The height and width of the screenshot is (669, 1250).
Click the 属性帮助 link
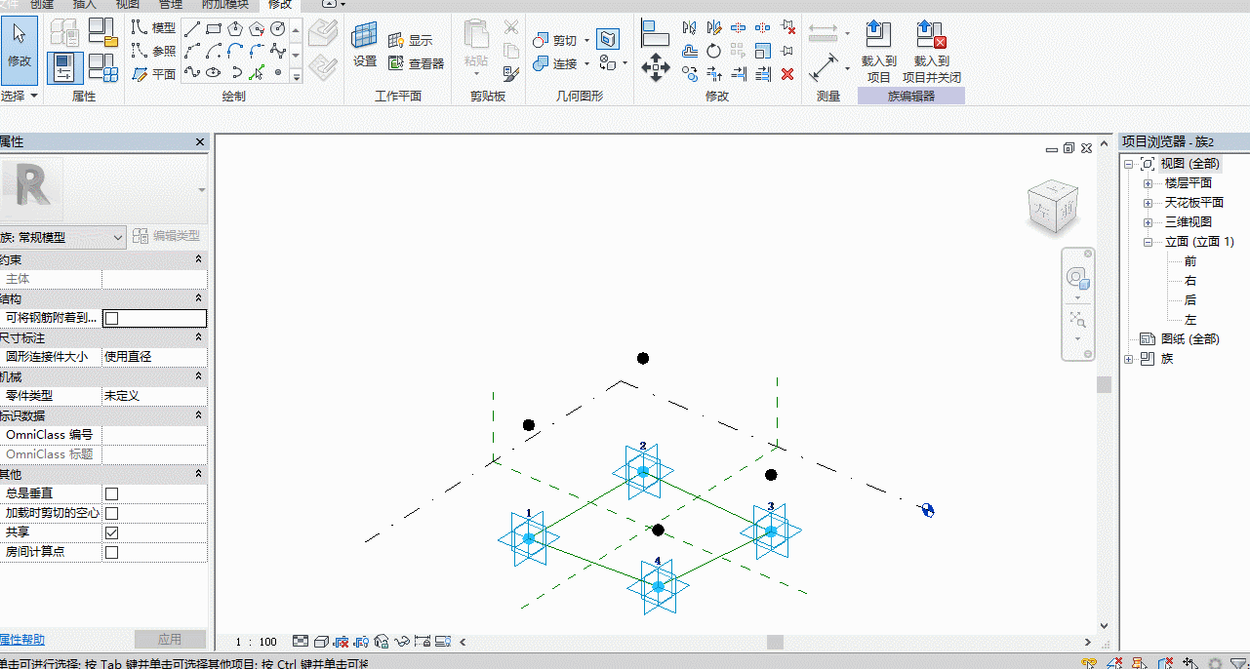click(21, 640)
